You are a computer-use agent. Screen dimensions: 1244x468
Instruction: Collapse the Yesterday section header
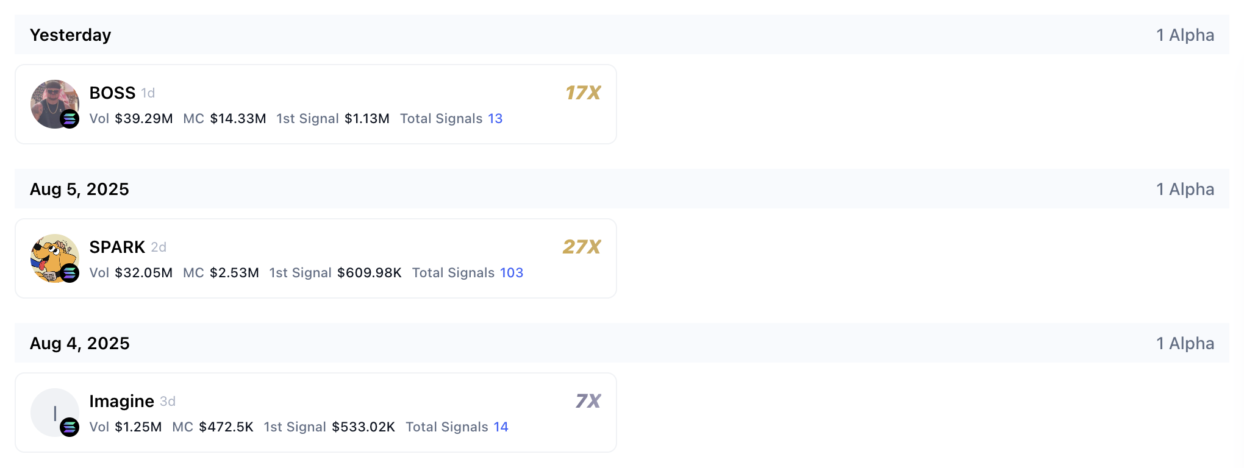[70, 35]
